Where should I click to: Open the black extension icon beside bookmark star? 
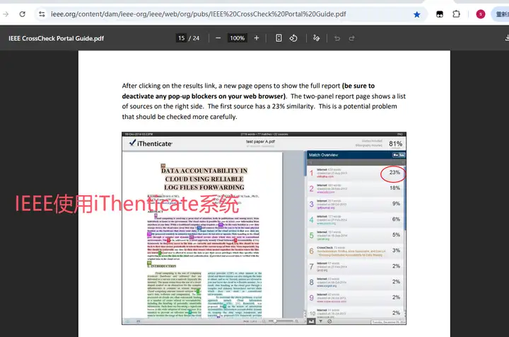[x=440, y=14]
